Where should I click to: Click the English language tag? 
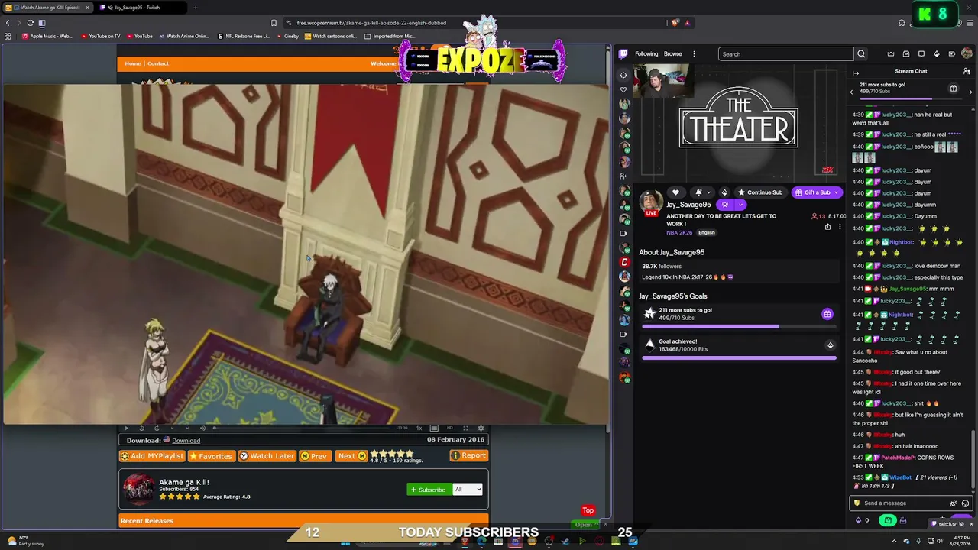pyautogui.click(x=707, y=232)
